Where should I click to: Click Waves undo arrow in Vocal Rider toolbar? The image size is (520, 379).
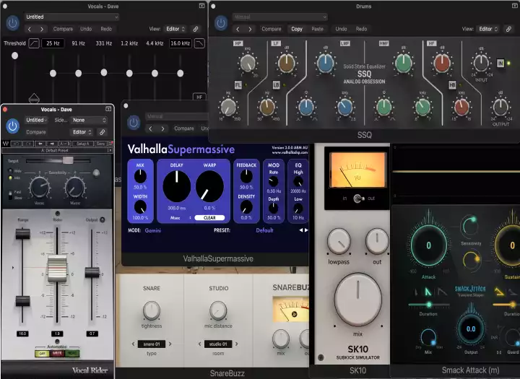point(16,144)
